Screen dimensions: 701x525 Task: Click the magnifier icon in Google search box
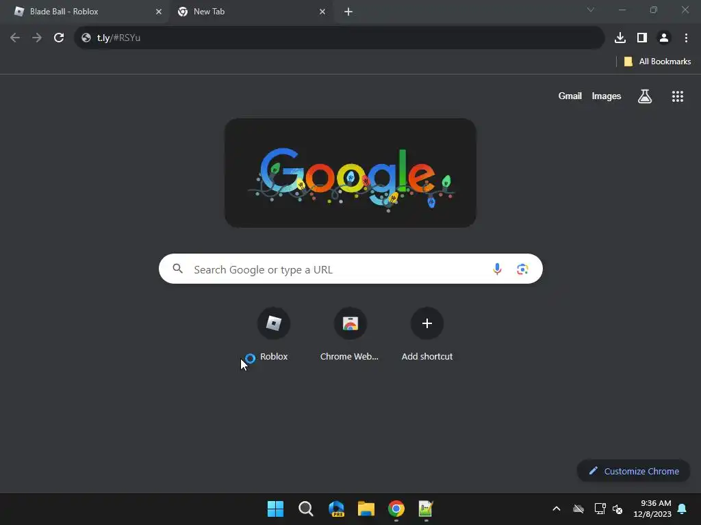[177, 269]
